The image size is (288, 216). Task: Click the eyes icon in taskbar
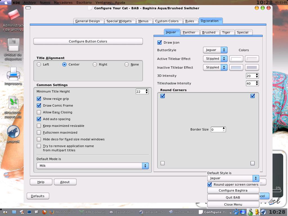click(x=5, y=212)
